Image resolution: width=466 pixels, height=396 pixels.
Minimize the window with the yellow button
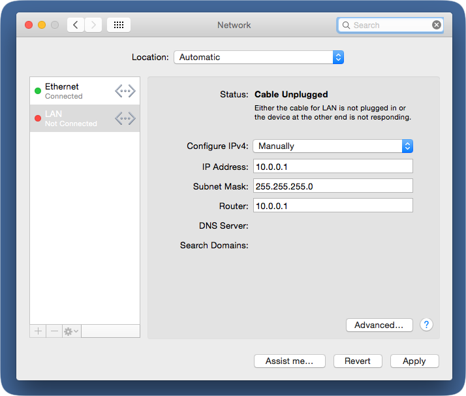pyautogui.click(x=42, y=25)
